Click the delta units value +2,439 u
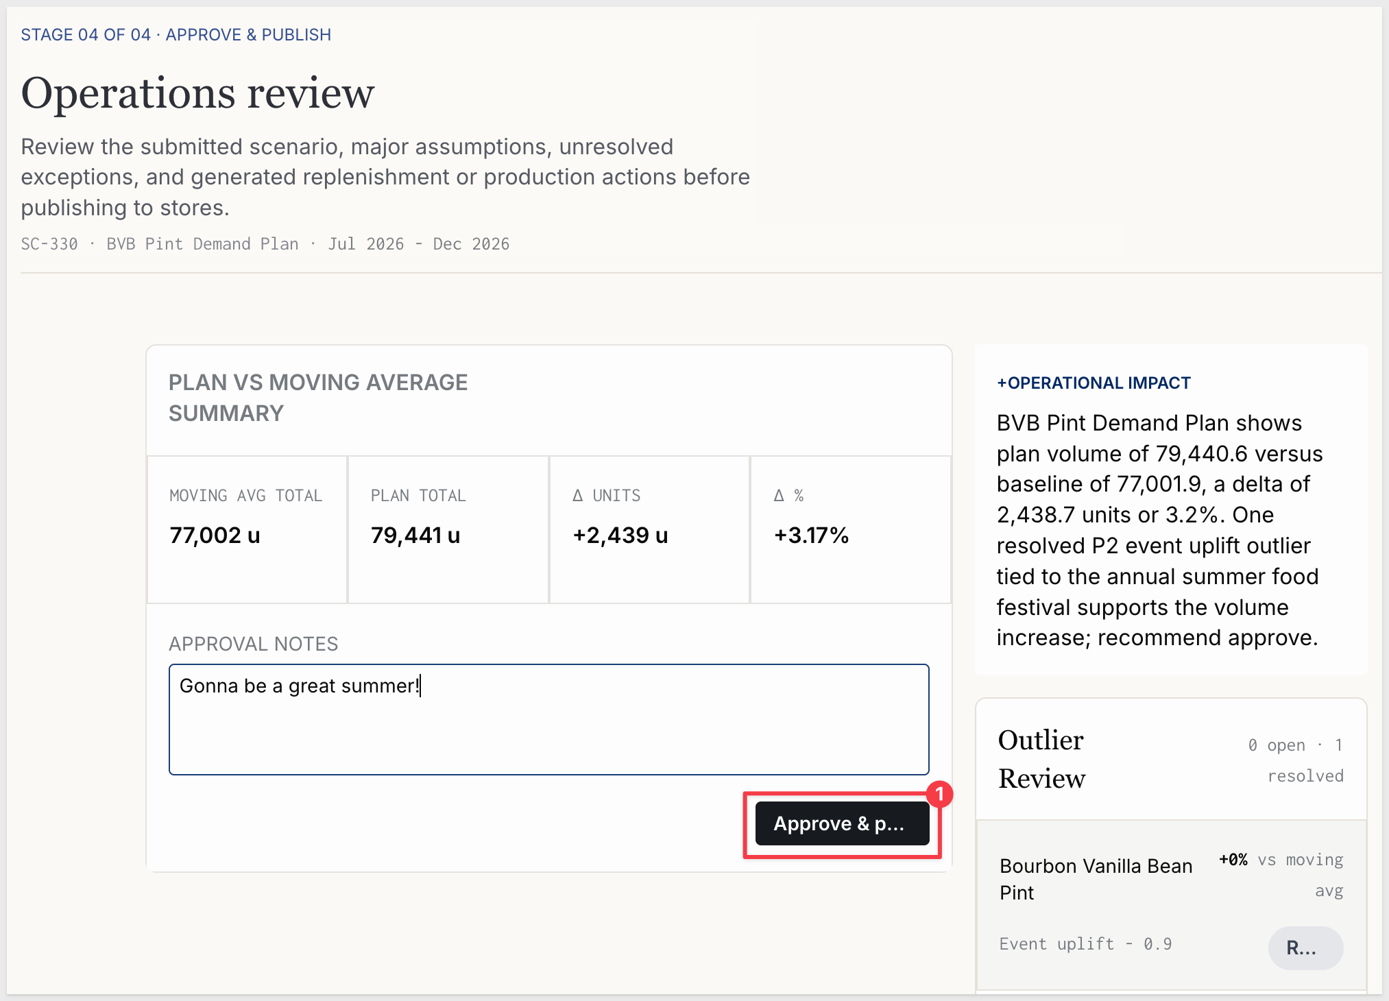The image size is (1389, 1001). [x=620, y=535]
